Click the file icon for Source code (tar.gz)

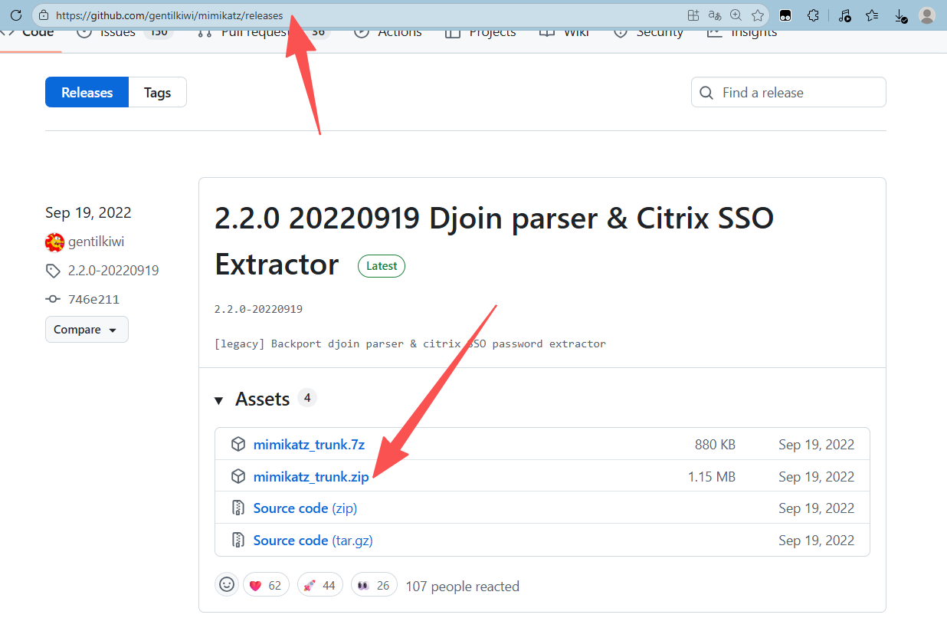(238, 541)
